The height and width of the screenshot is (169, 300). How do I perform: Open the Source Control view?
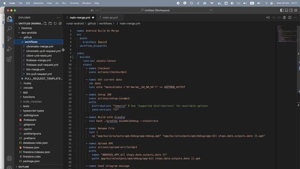[x=9, y=38]
